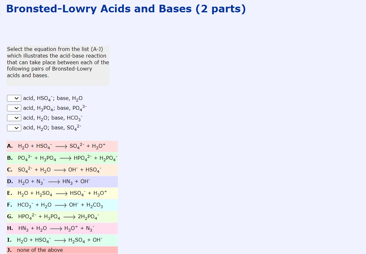Open the dropdown for acid HSO4-, base H2O
The width and height of the screenshot is (366, 254).
pos(14,98)
